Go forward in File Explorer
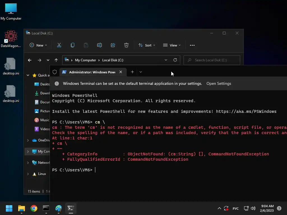This screenshot has width=287, height=215. tap(39, 60)
